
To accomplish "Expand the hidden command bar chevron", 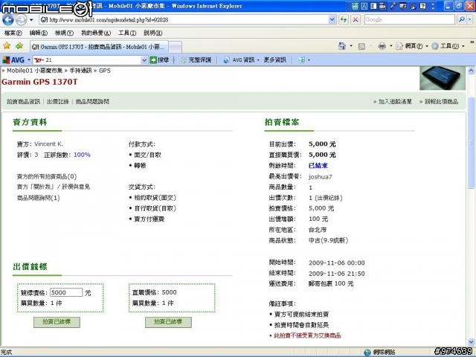I will click(x=472, y=42).
